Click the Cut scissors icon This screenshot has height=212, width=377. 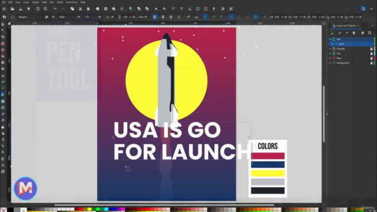click(80, 9)
